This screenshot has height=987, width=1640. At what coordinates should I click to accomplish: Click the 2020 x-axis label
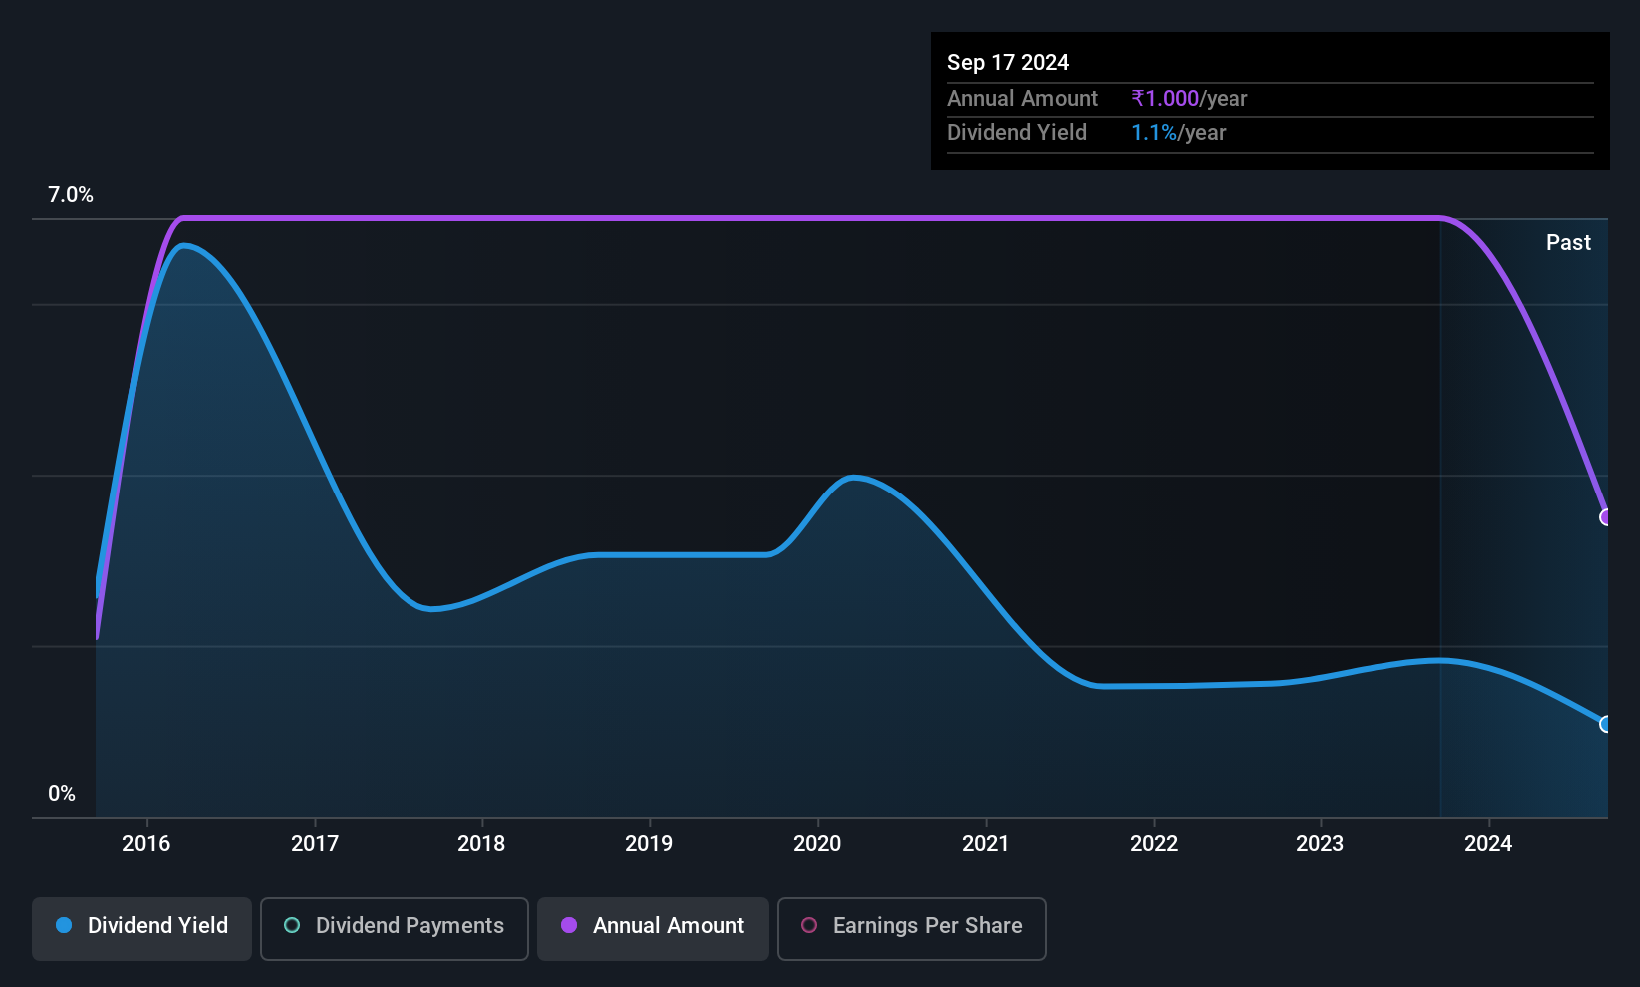(x=817, y=843)
